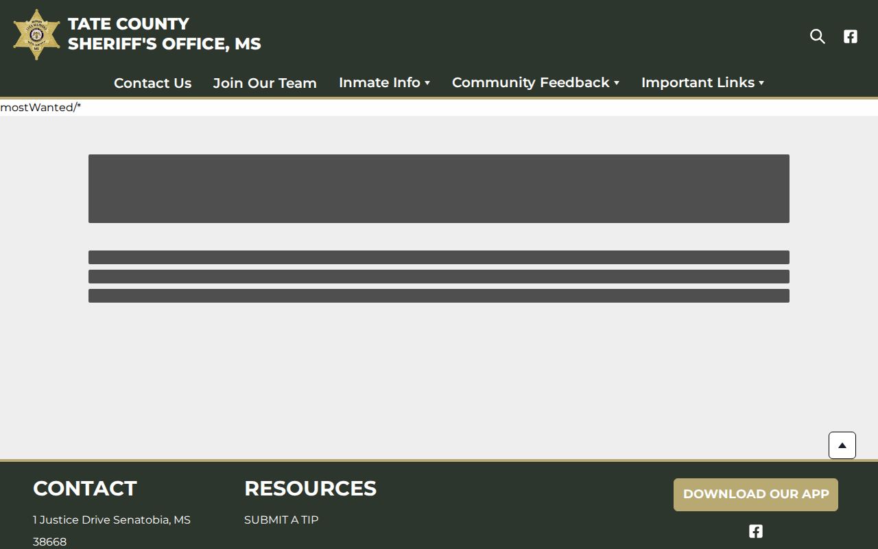Click the Tate County Sheriff's Office title
The image size is (878, 549).
pyautogui.click(x=165, y=34)
